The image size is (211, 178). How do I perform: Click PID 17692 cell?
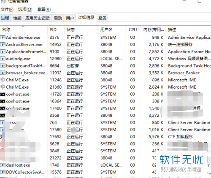pyautogui.click(x=56, y=137)
